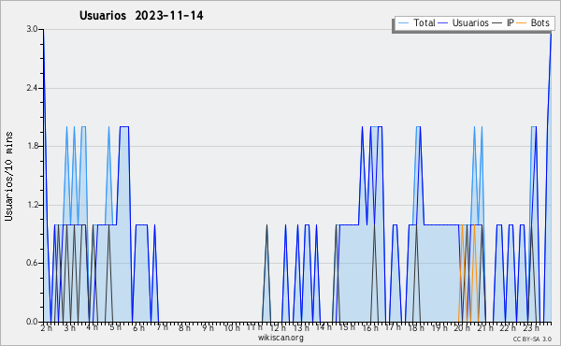Viewport: 561px width, 346px height.
Task: Click the '5 h' x-axis label
Action: 115,327
